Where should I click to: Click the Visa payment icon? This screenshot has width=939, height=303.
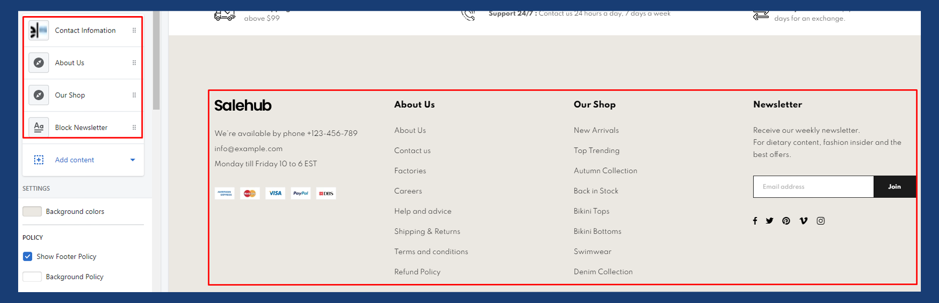pos(275,193)
